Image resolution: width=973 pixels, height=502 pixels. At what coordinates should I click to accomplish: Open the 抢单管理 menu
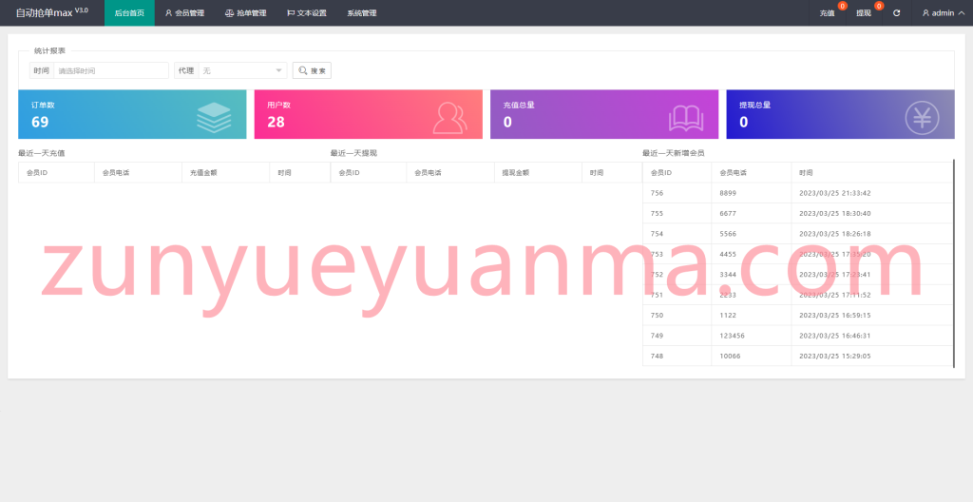pyautogui.click(x=246, y=13)
